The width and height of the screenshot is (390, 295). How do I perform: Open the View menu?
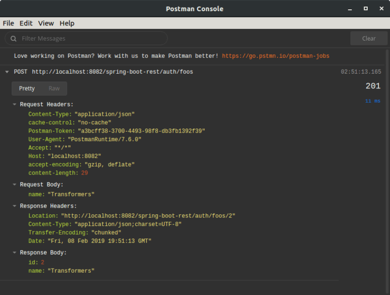46,23
